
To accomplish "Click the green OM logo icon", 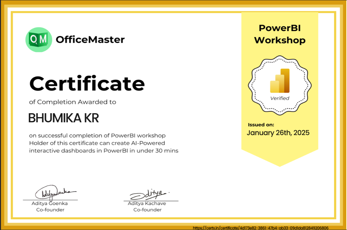I will coord(38,40).
